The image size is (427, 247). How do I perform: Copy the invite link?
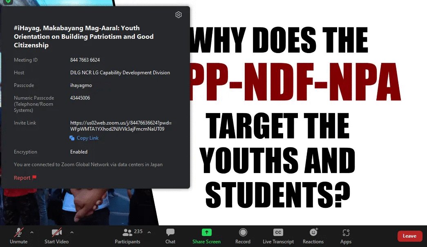point(84,138)
